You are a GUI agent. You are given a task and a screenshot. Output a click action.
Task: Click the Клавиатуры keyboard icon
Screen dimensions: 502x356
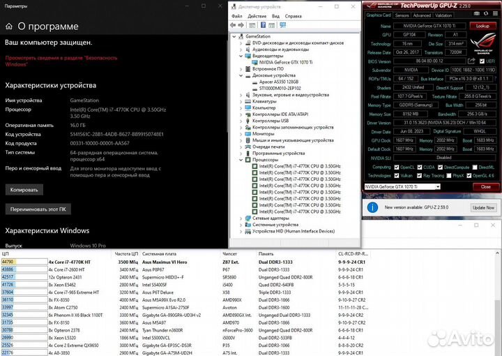[x=248, y=101]
